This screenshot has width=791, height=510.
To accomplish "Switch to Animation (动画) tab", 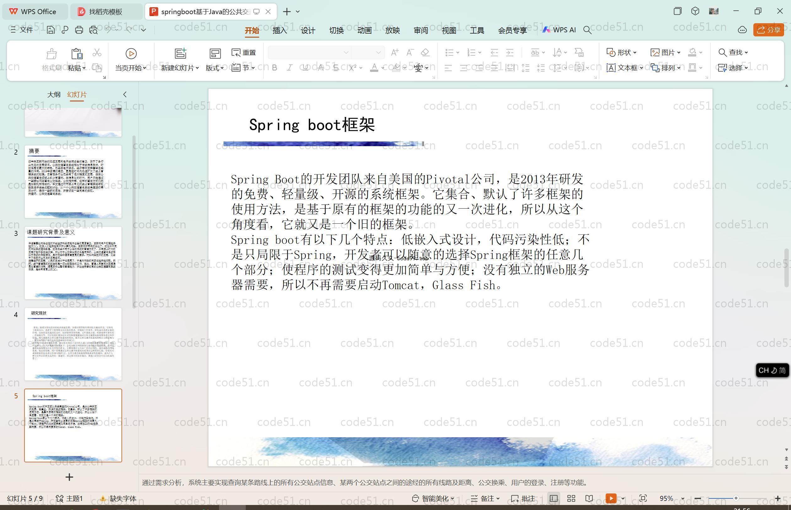I will coord(364,30).
